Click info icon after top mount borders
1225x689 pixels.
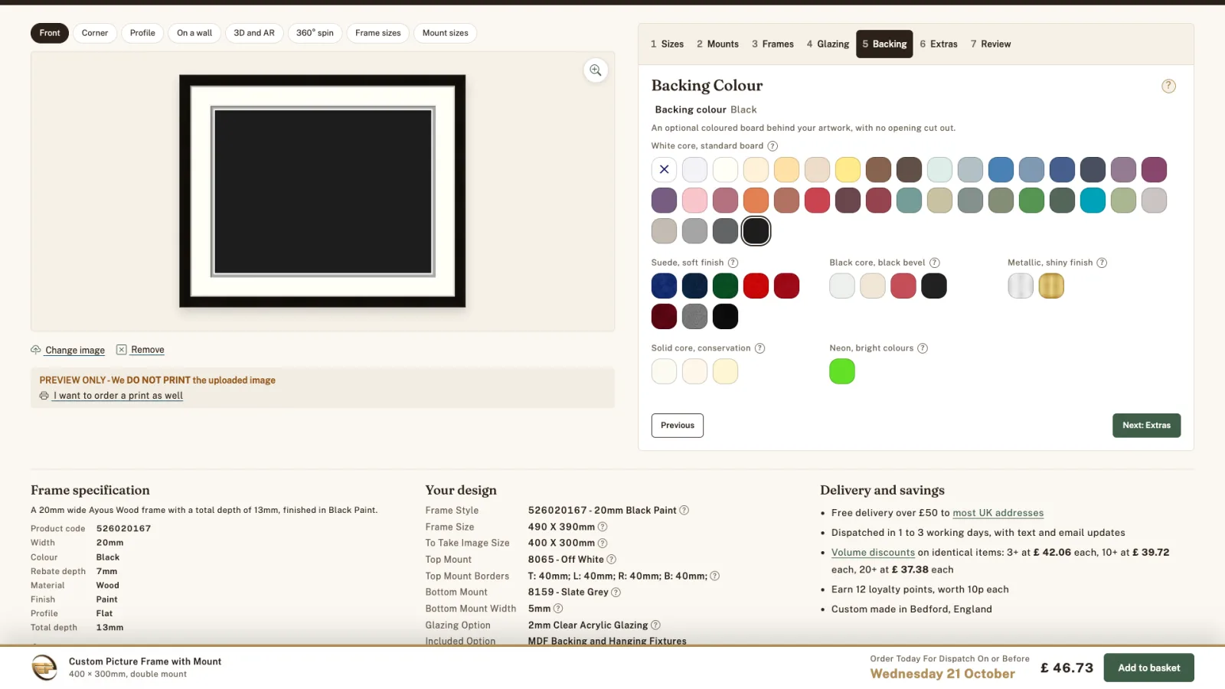coord(714,576)
